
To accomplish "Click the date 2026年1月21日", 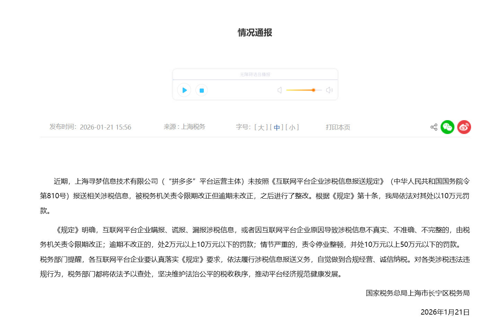I will [445, 312].
